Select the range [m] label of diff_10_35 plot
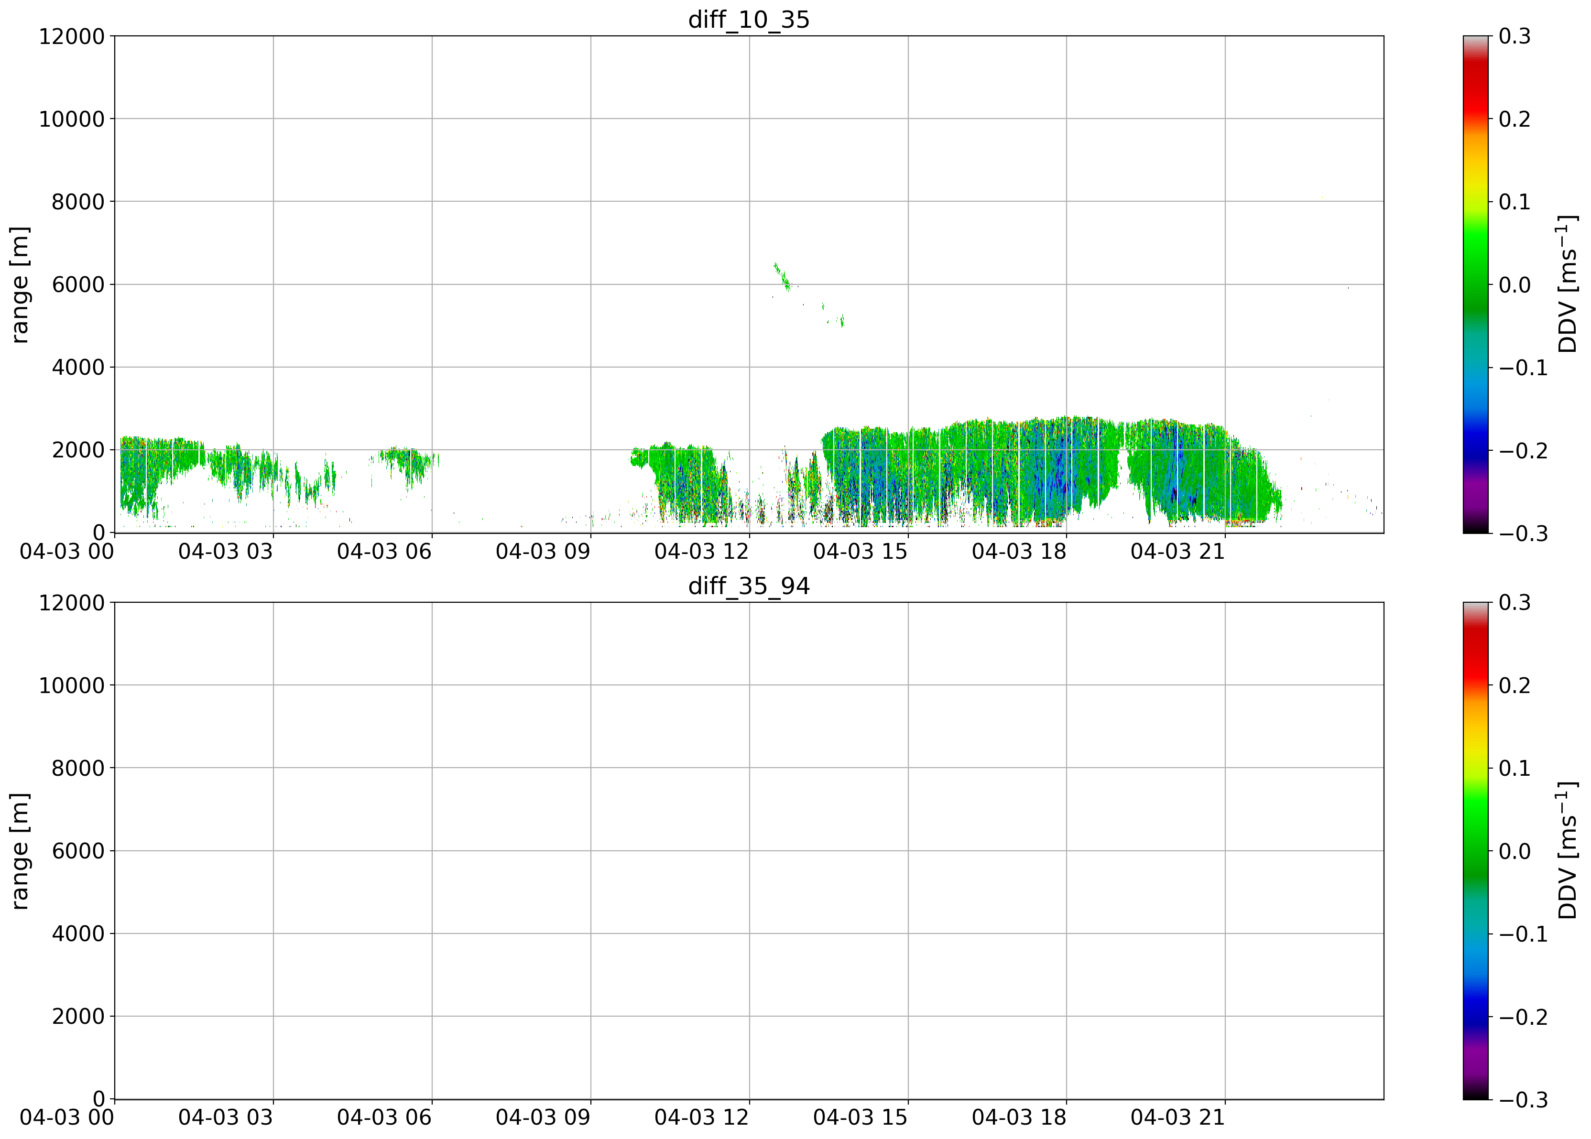This screenshot has height=1139, width=1591. (20, 285)
